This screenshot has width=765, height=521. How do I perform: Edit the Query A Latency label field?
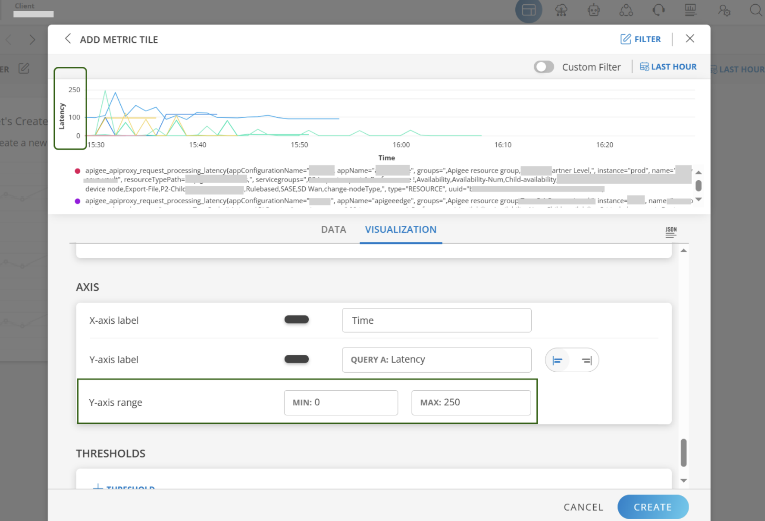point(436,360)
